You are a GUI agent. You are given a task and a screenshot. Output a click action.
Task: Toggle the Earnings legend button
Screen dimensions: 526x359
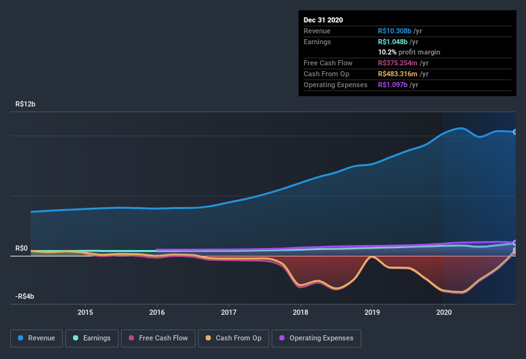click(92, 338)
